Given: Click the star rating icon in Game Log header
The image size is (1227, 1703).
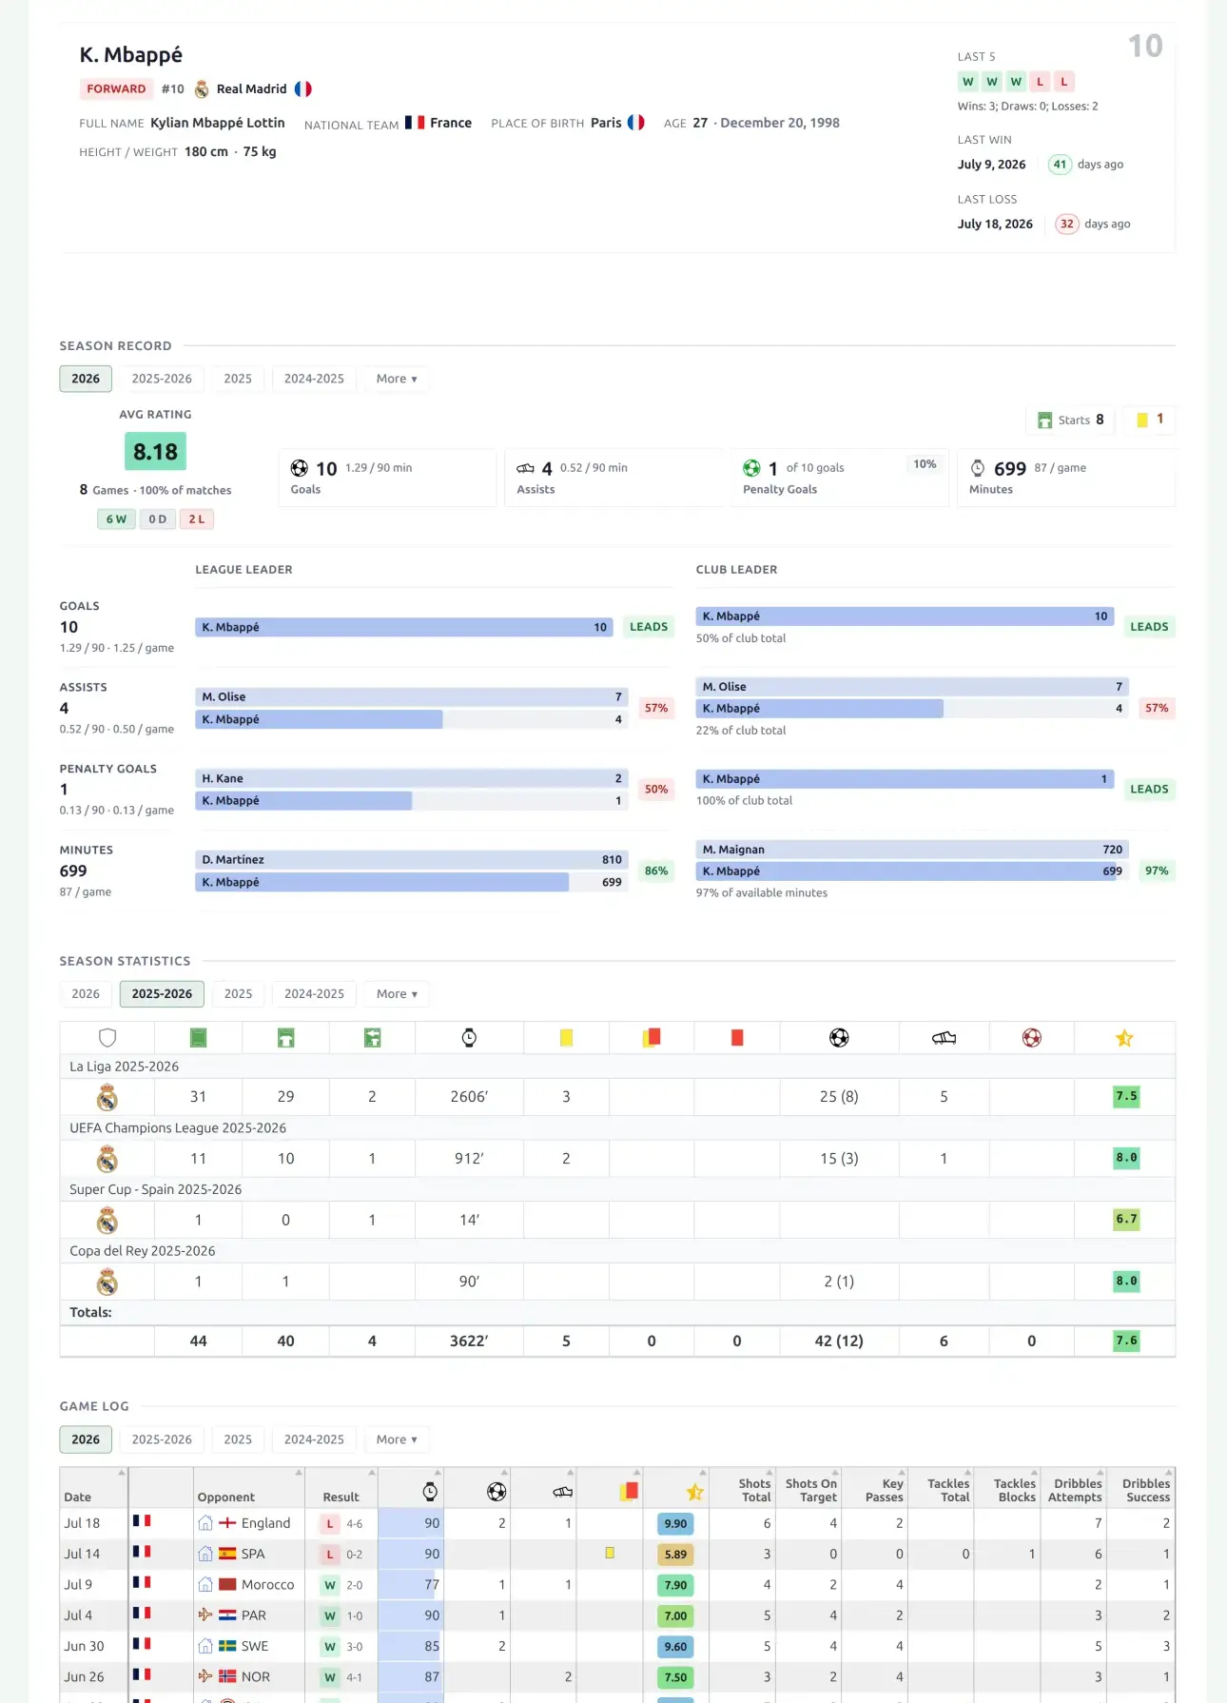Looking at the screenshot, I should [x=695, y=1492].
